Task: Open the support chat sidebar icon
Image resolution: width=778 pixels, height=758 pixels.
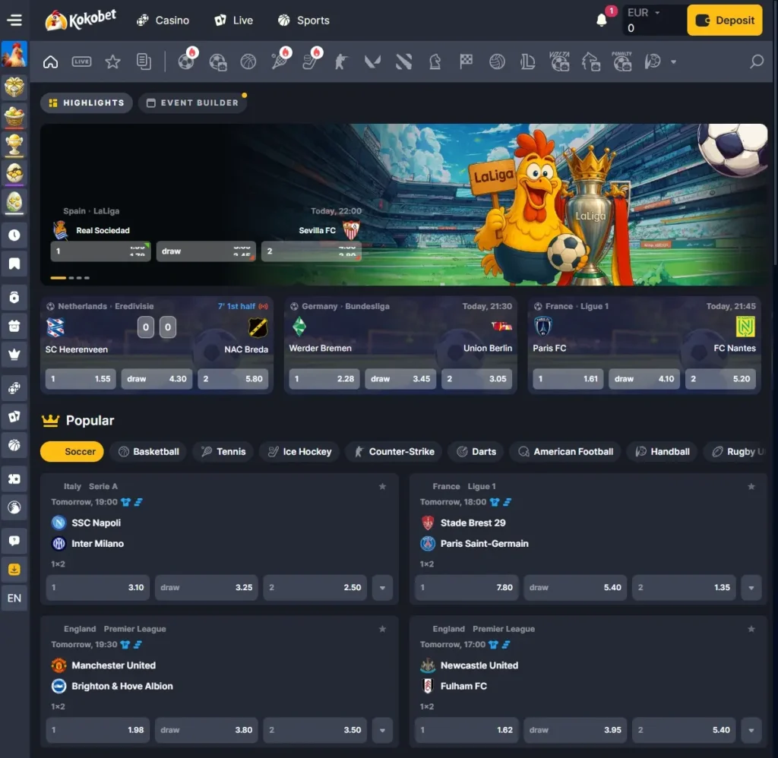Action: point(14,541)
